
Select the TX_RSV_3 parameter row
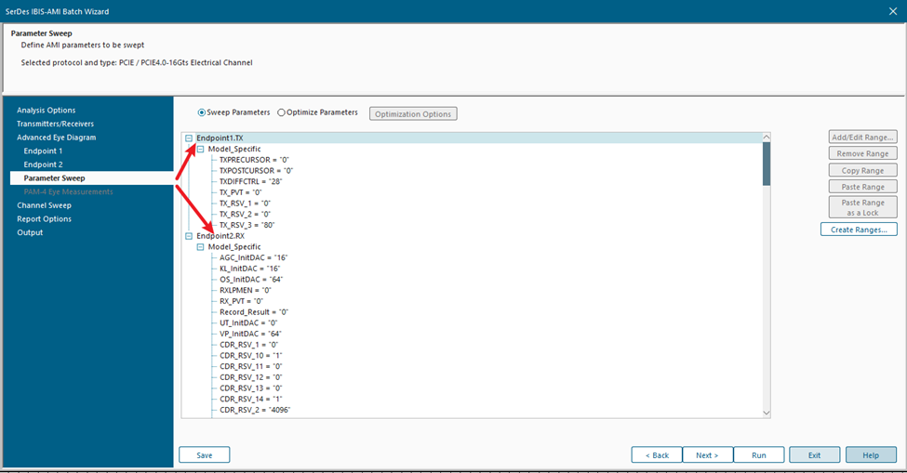pos(247,225)
